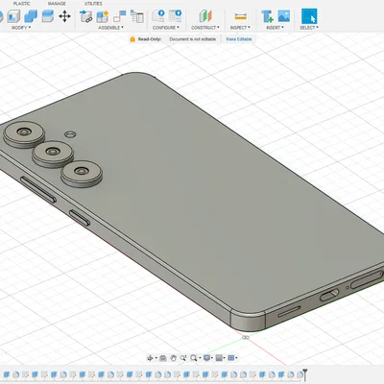The height and width of the screenshot is (384, 384).
Task: Click the Insert image canvas icon
Action: 284,16
